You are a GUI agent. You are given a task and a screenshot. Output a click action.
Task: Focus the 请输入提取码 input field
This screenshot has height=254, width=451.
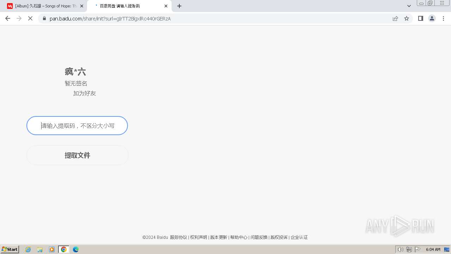pyautogui.click(x=77, y=126)
